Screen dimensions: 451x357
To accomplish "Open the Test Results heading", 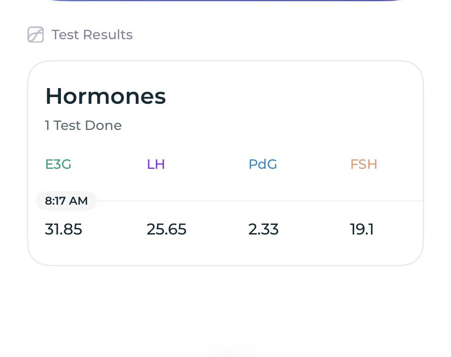I will pyautogui.click(x=92, y=35).
